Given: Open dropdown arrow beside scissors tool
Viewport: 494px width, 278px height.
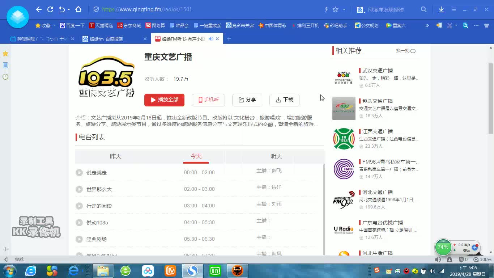Looking at the screenshot, I should click(x=456, y=25).
